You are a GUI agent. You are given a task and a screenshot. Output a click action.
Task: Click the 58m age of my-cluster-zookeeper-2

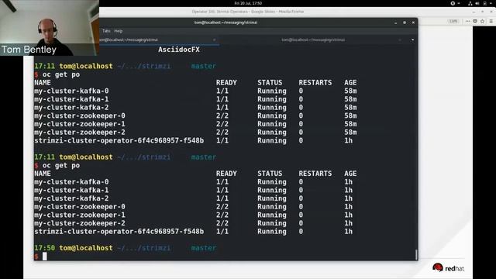(350, 133)
